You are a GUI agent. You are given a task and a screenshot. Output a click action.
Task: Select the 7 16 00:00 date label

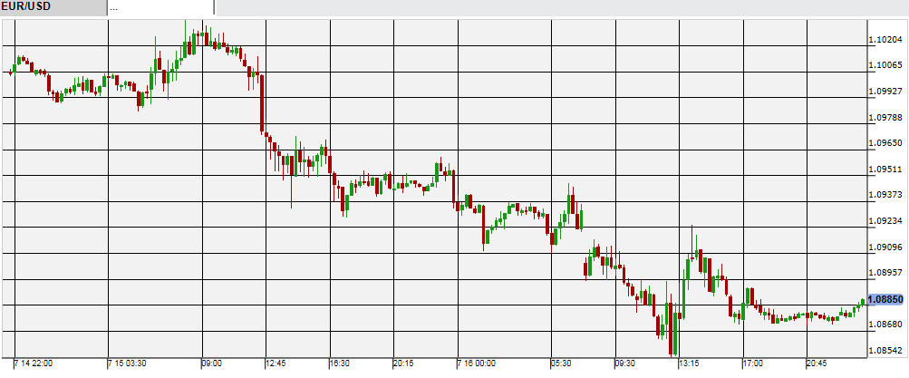(x=477, y=363)
